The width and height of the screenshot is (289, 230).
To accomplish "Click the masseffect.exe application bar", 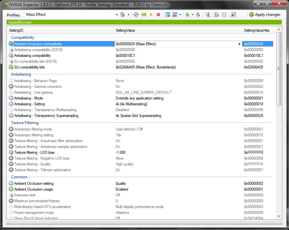I will click(x=144, y=22).
